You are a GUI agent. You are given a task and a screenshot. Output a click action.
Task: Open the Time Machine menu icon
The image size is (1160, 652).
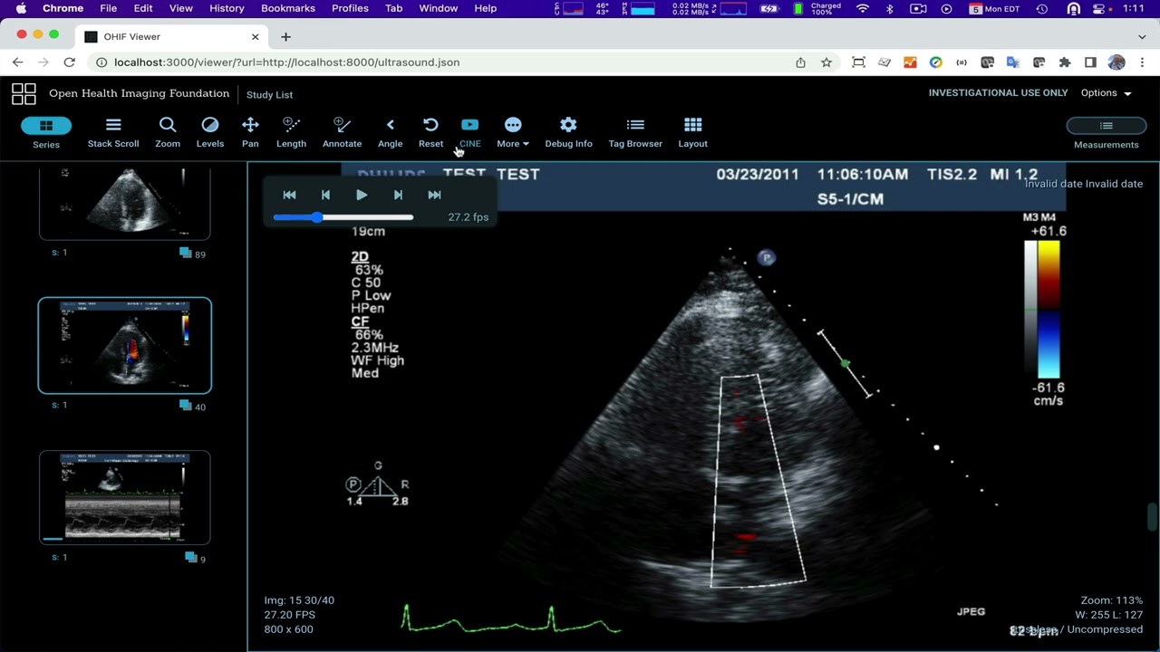[x=1042, y=8]
